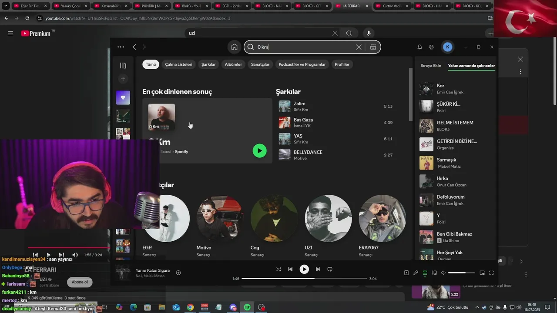Toggle repeat in Spotify player
The width and height of the screenshot is (557, 313).
330,269
